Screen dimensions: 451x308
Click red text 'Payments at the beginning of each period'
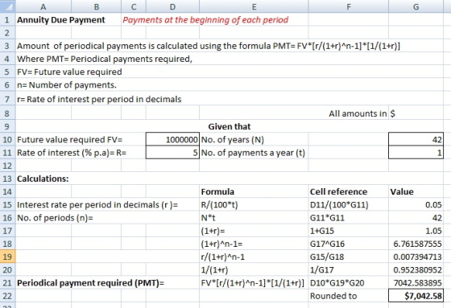pos(205,20)
